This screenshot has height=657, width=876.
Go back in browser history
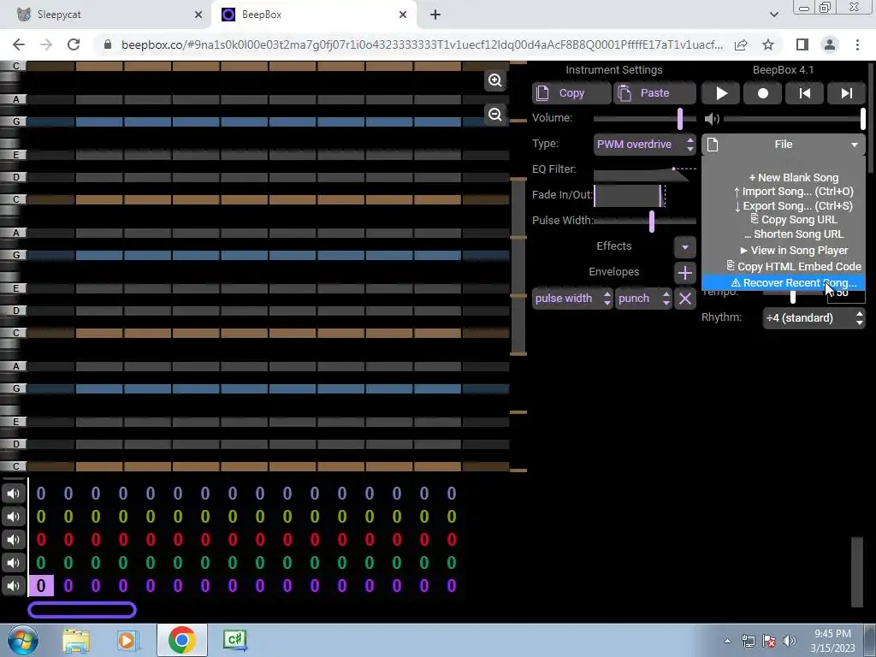click(19, 44)
